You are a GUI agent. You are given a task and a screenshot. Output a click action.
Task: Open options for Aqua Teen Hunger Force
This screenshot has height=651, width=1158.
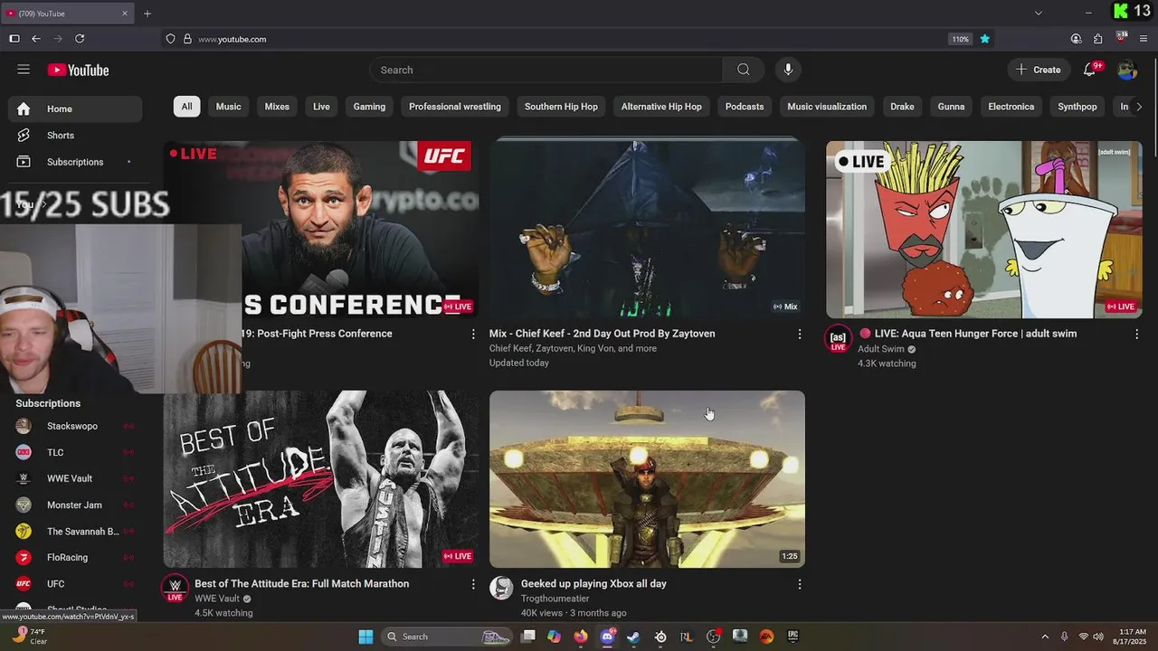(x=1136, y=335)
